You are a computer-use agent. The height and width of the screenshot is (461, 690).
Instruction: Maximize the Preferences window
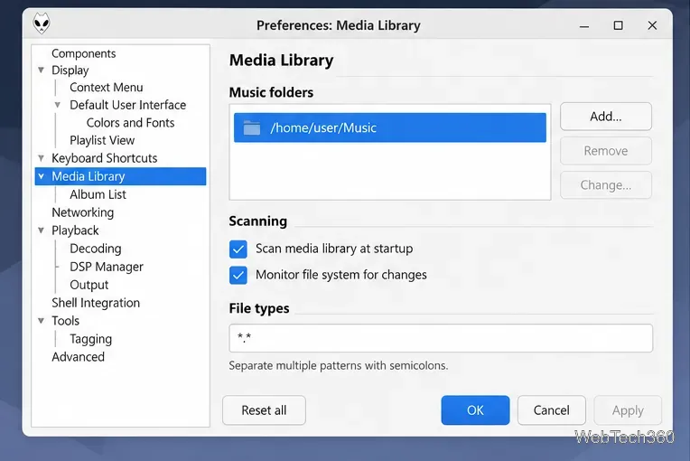click(619, 25)
